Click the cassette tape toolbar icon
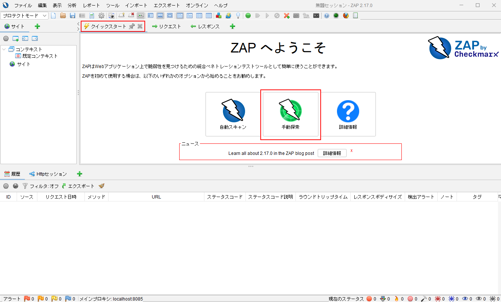 click(x=316, y=16)
